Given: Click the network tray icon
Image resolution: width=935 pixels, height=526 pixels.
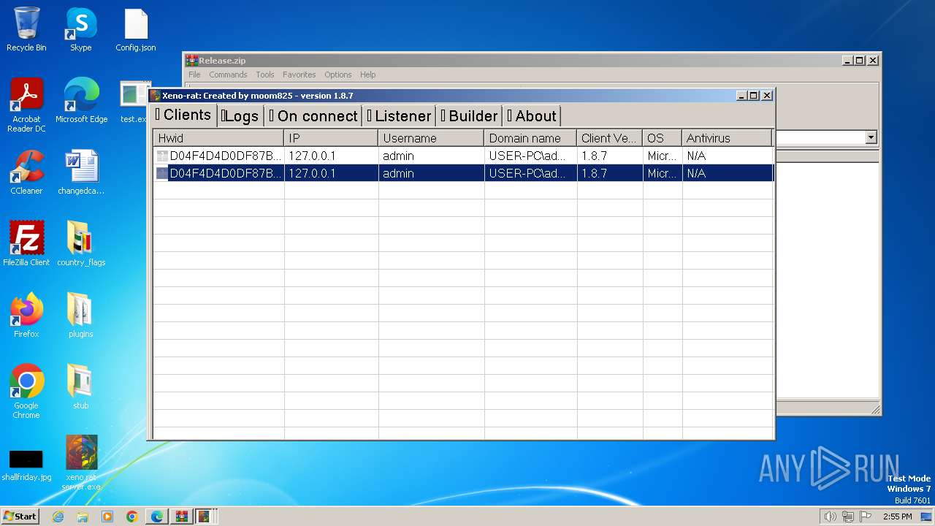Looking at the screenshot, I should (x=847, y=517).
